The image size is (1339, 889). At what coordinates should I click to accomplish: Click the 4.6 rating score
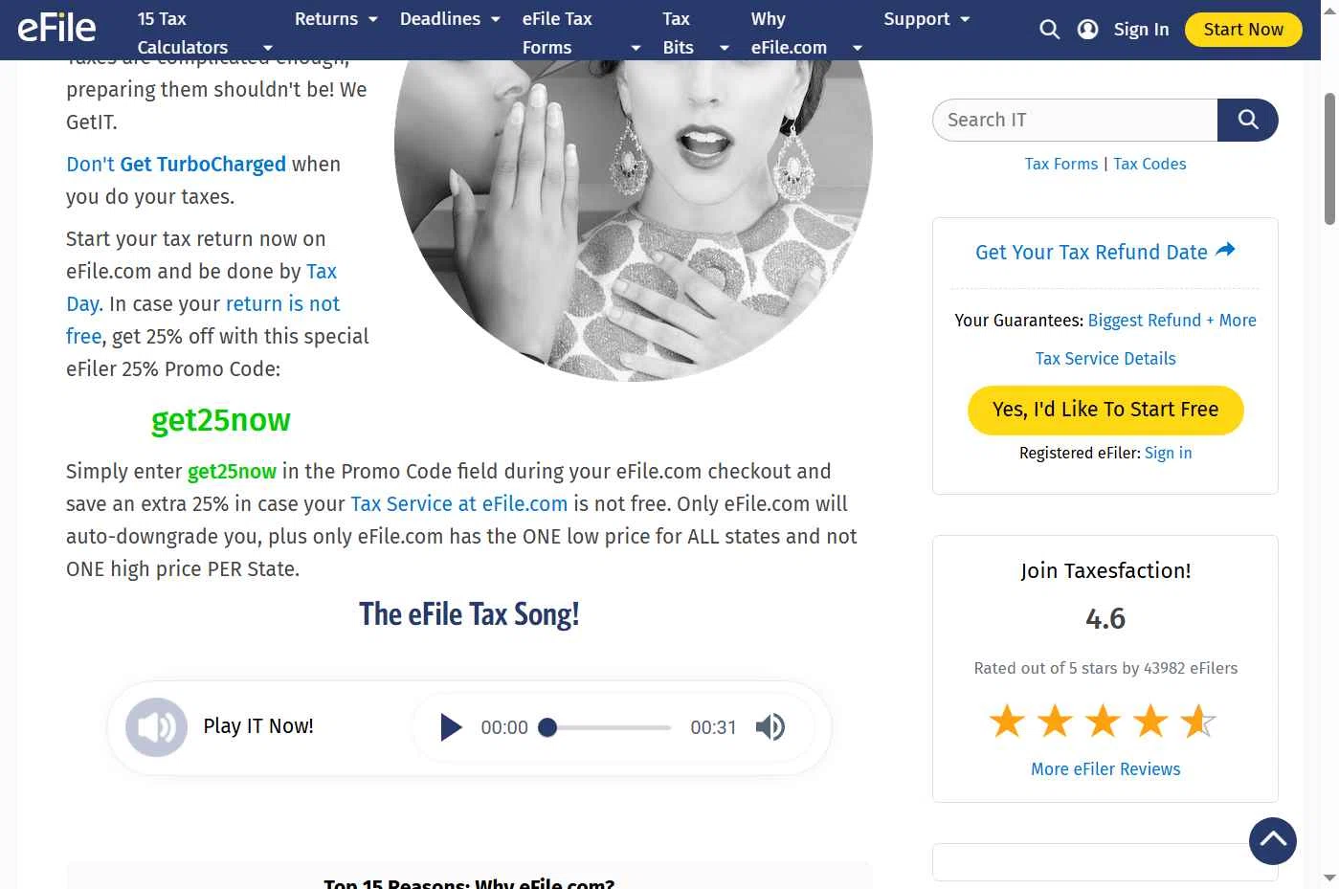(x=1105, y=619)
